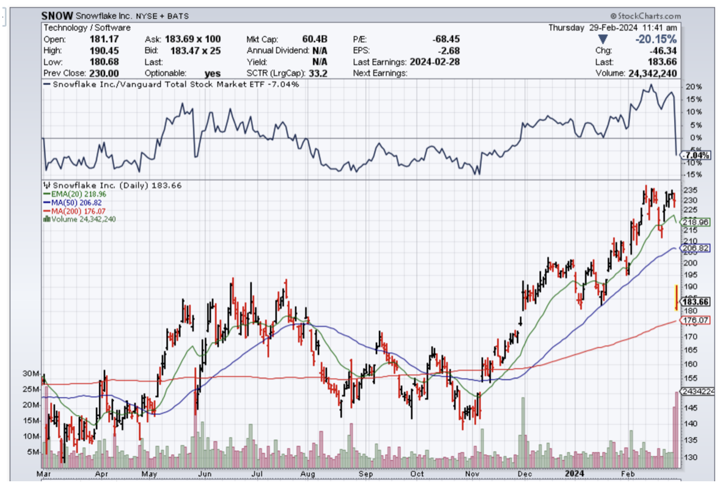The image size is (720, 488).
Task: Click the 176.07 MA(200) axis tag
Action: 697,320
